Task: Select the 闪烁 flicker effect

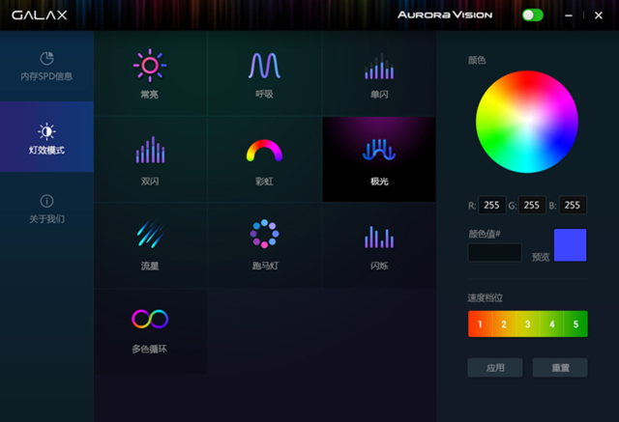Action: click(x=378, y=236)
